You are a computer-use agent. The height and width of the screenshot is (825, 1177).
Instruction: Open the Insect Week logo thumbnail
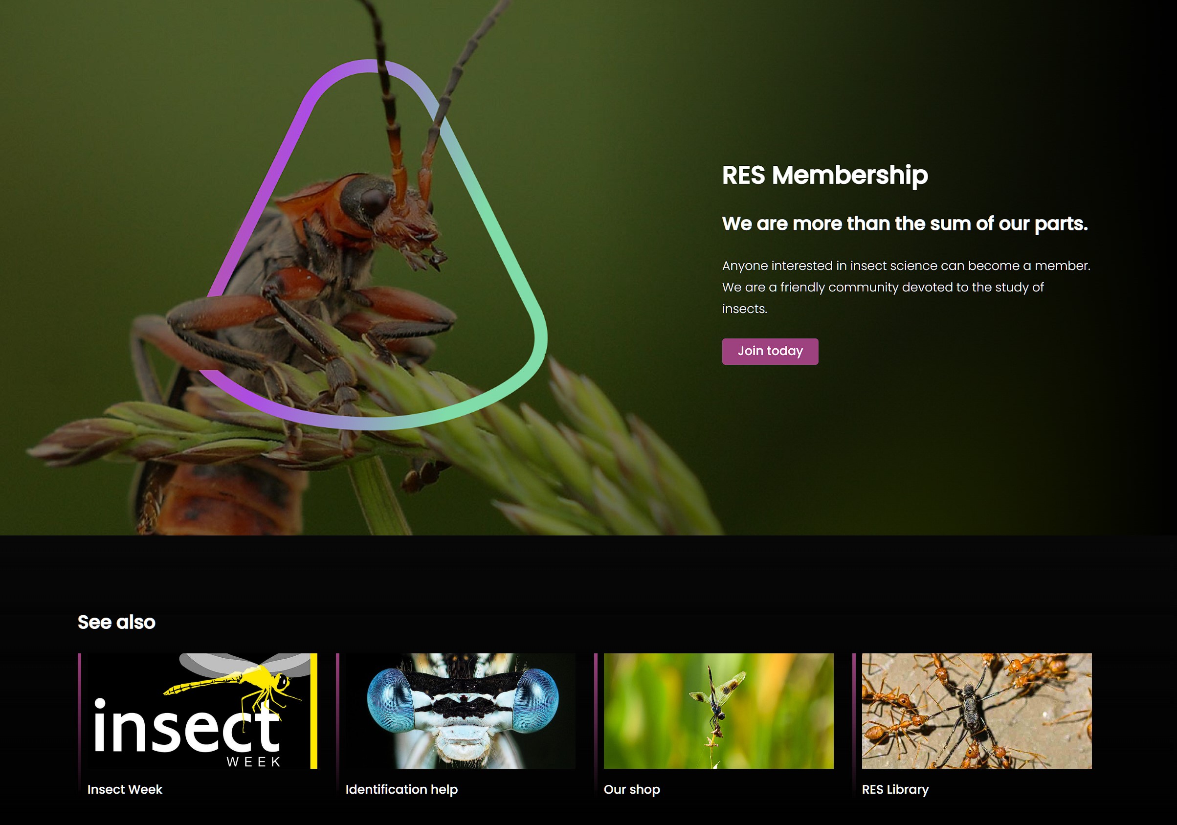pos(202,711)
